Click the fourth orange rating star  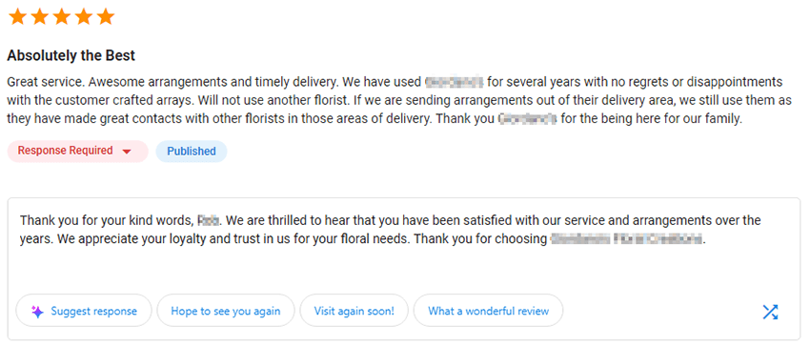point(84,16)
